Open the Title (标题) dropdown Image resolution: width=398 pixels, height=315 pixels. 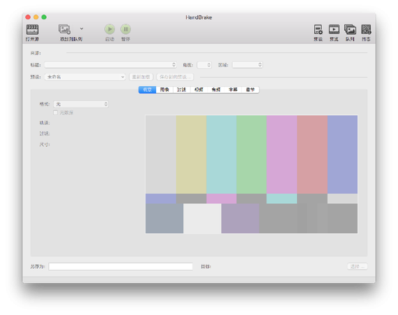tap(111, 65)
